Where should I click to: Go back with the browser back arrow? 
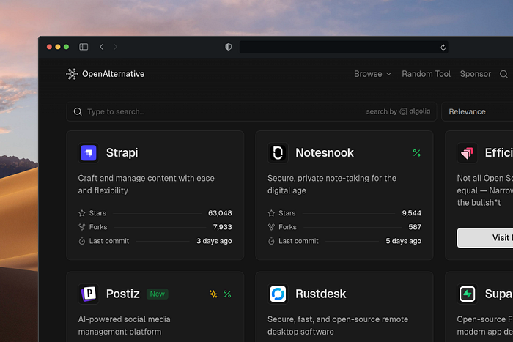(102, 47)
